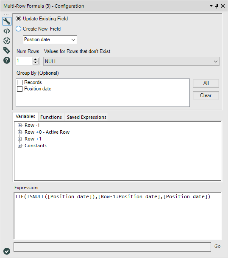The image size is (228, 258).
Task: Open the Navigation compass icon
Action: [7, 41]
